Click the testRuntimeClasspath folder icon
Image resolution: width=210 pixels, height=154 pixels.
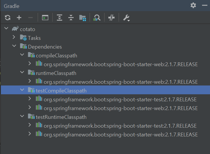[x=31, y=117]
